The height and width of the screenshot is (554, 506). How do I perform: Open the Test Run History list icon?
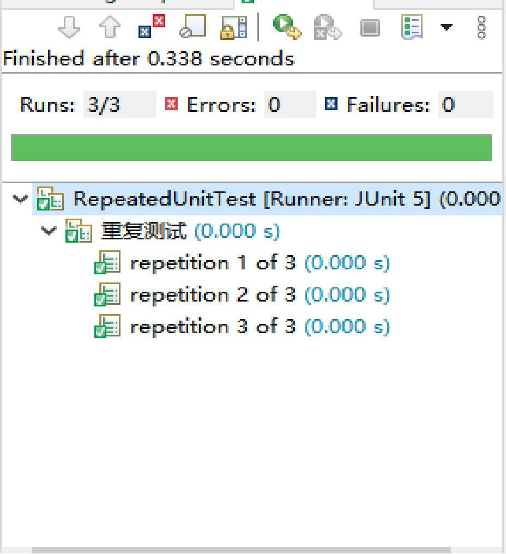(412, 27)
